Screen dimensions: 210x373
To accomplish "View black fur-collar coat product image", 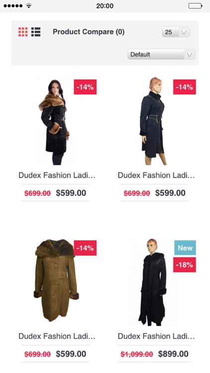I will 55,122.
